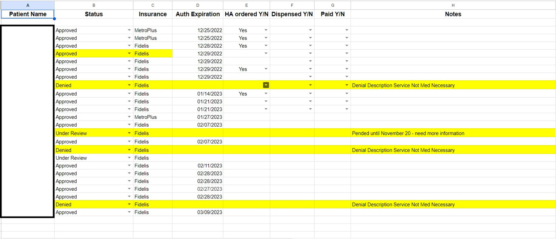Select the 01/27/2023 expiration date cell
556x239 pixels.
(x=198, y=117)
